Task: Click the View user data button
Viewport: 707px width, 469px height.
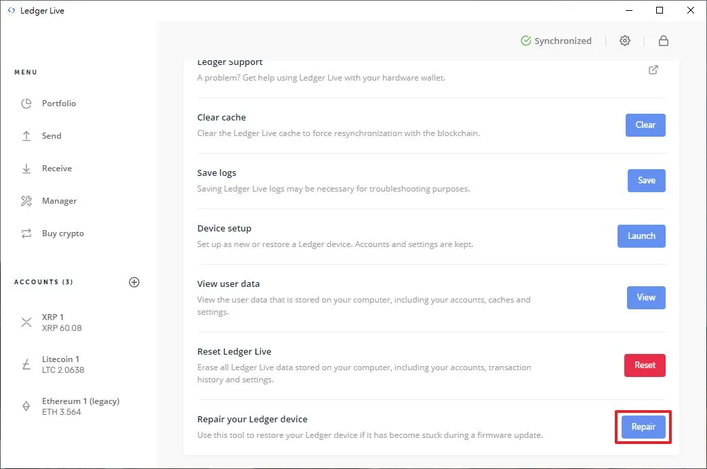Action: point(646,298)
